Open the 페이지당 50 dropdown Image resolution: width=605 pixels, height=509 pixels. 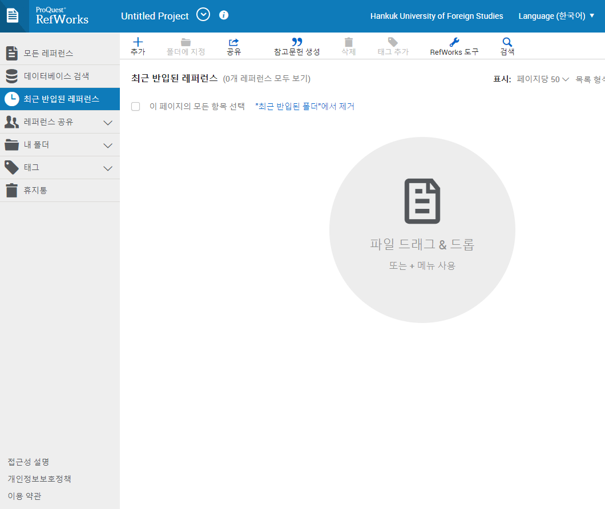click(542, 79)
